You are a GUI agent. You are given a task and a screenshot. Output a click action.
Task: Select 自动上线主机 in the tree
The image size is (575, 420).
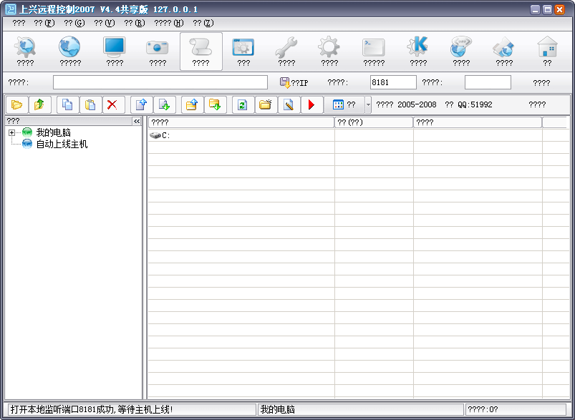(62, 145)
